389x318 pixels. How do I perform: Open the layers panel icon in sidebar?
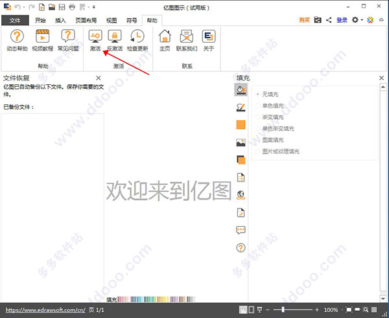click(241, 160)
